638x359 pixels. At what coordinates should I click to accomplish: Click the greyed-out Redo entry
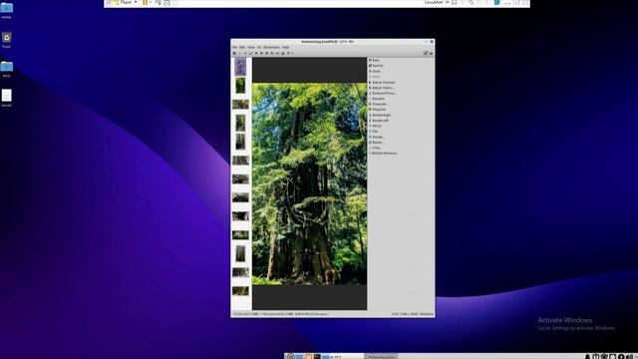(375, 77)
